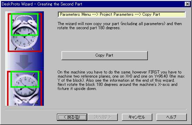Go back with the 戻る(B) button
This screenshot has height=125, width=192.
pos(72,117)
